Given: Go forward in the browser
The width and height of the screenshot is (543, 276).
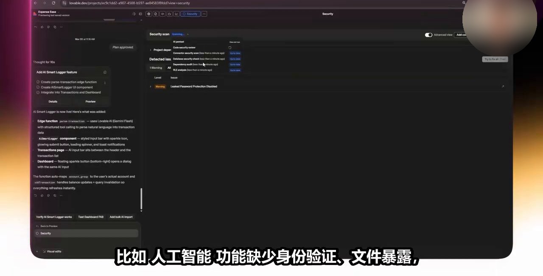Looking at the screenshot, I should click(44, 3).
